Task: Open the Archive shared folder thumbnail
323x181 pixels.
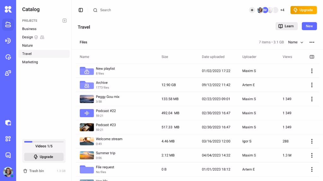Action: pos(87,85)
